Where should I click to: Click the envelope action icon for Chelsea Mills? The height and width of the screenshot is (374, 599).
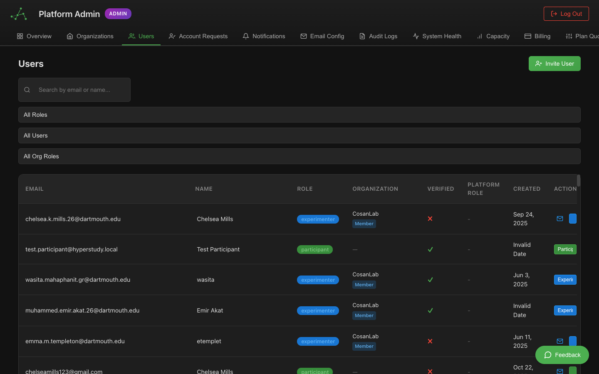click(x=559, y=219)
